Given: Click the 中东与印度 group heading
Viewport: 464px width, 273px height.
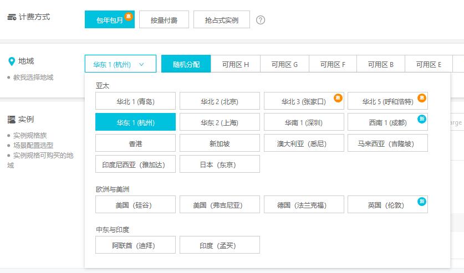Looking at the screenshot, I should coord(113,230).
